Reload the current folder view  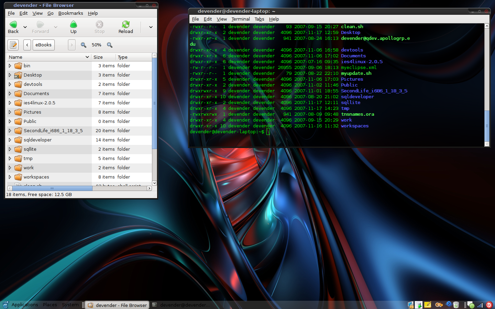pyautogui.click(x=125, y=25)
